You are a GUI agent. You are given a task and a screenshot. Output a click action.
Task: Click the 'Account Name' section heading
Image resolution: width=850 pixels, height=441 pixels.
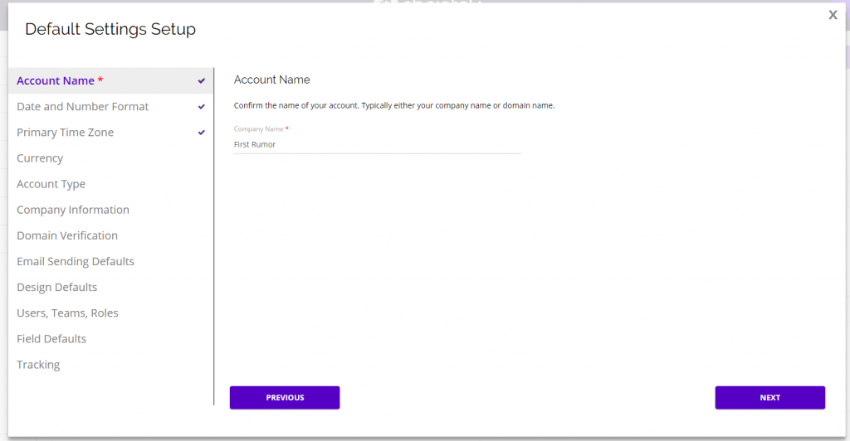click(272, 80)
